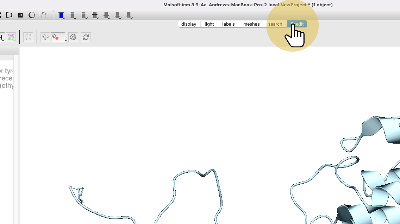Switch to the display tab
The image size is (400, 224).
[x=189, y=24]
